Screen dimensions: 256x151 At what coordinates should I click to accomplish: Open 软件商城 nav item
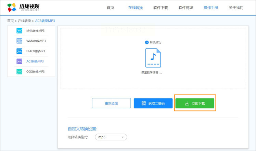[186, 8]
